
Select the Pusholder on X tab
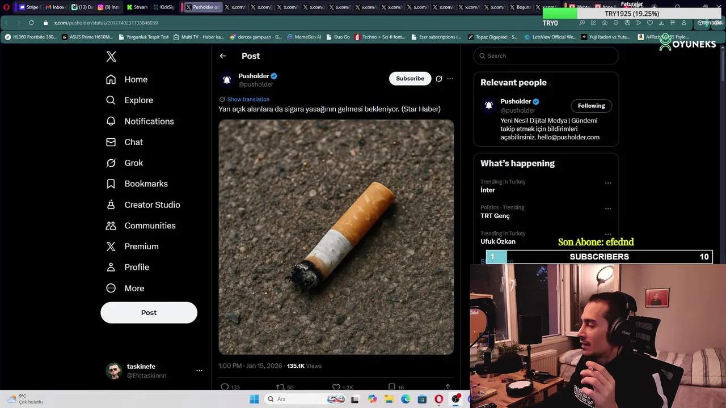202,7
